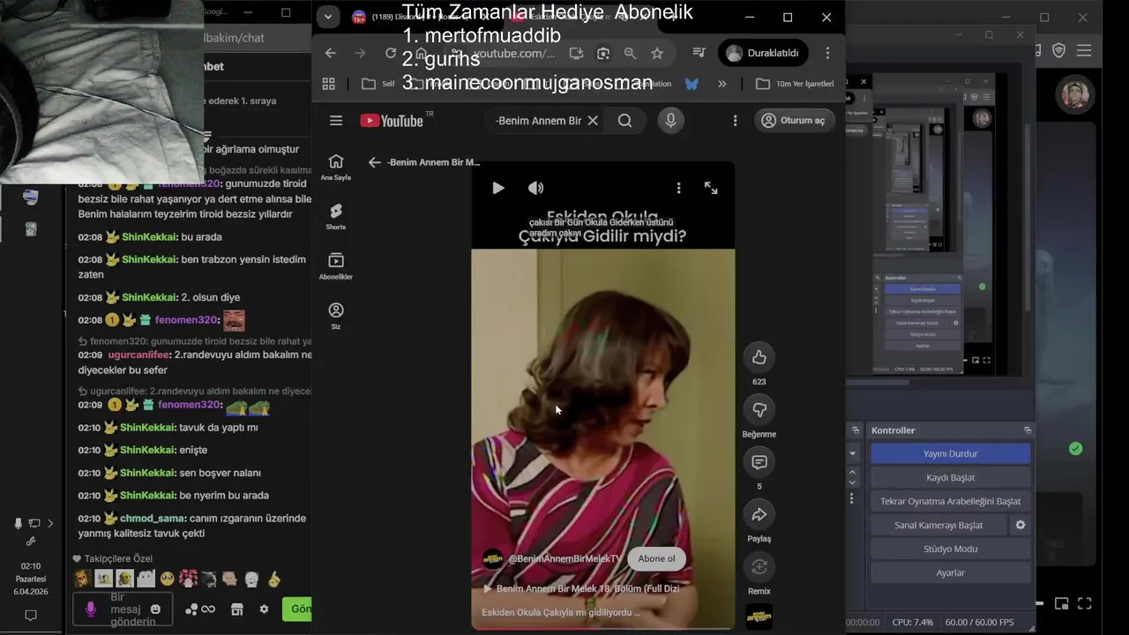The width and height of the screenshot is (1129, 635).
Task: Go back in the Chrome browser
Action: [x=330, y=53]
